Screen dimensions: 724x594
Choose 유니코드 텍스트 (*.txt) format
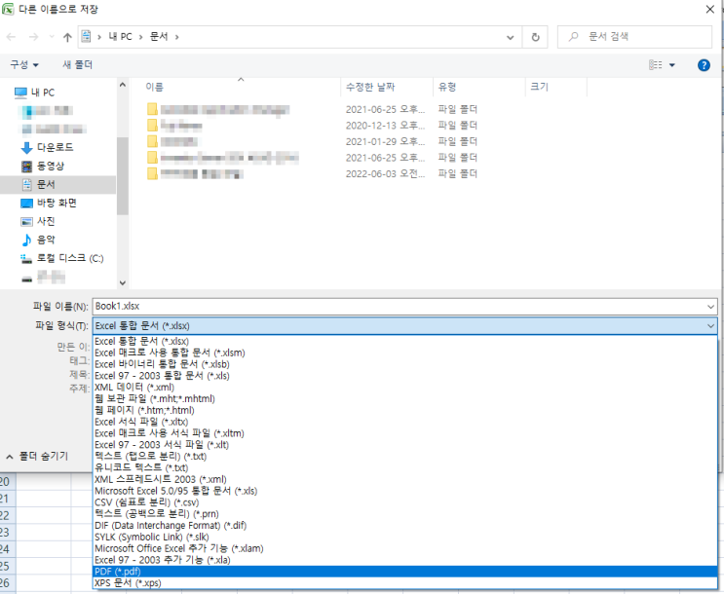pyautogui.click(x=405, y=468)
